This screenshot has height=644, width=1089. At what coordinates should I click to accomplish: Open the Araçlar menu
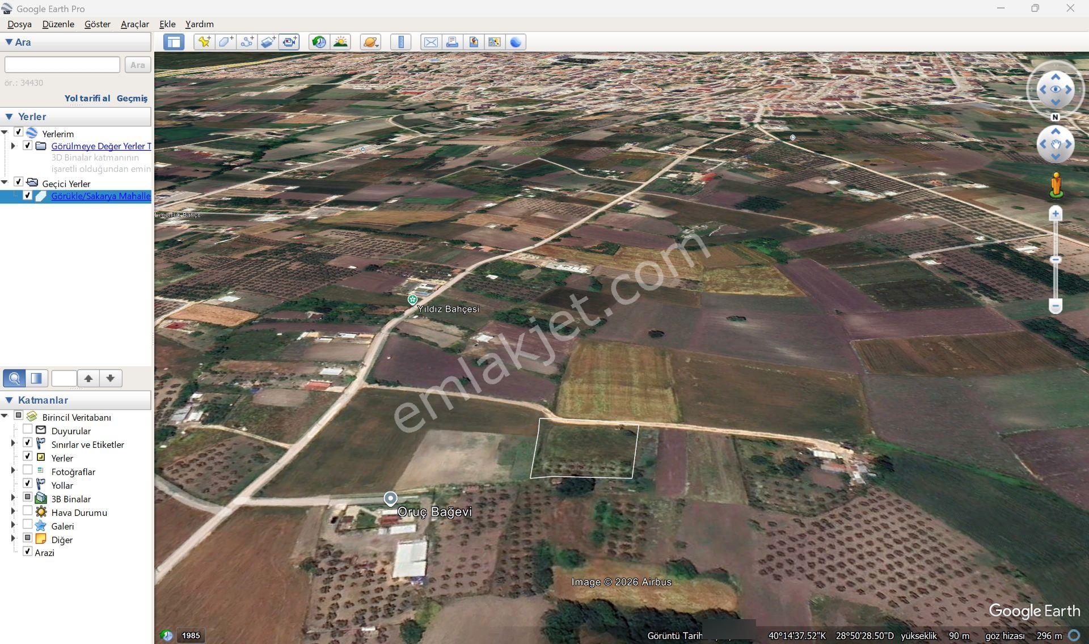(135, 24)
